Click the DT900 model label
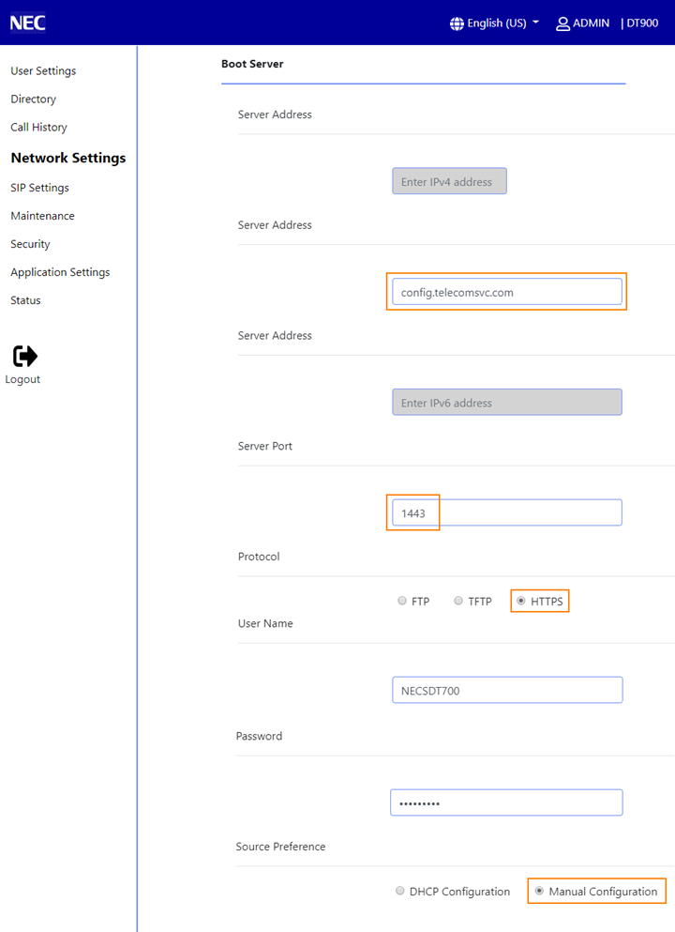 642,23
